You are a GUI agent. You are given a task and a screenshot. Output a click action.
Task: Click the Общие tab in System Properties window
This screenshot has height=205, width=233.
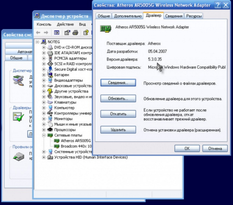pos(16,58)
